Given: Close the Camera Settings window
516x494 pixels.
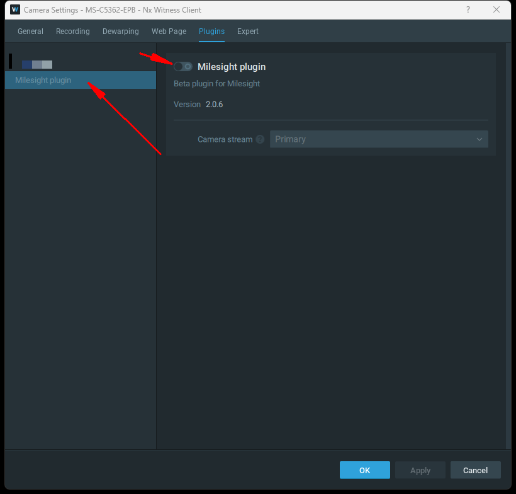Looking at the screenshot, I should point(496,10).
